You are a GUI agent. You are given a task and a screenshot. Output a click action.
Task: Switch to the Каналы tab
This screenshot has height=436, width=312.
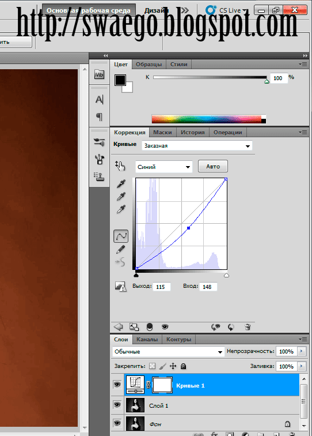click(147, 339)
